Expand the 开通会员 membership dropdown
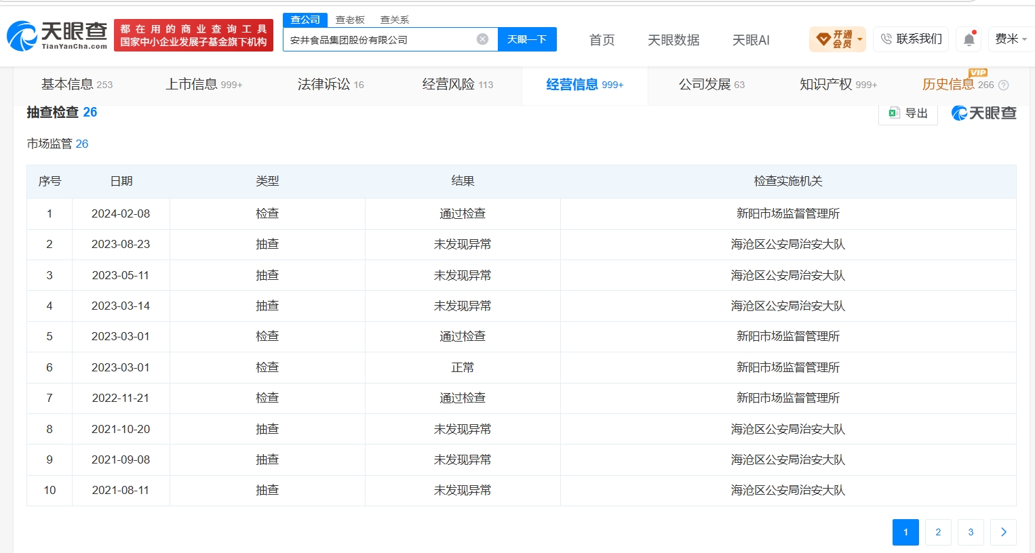The height and width of the screenshot is (553, 1035). click(x=860, y=39)
